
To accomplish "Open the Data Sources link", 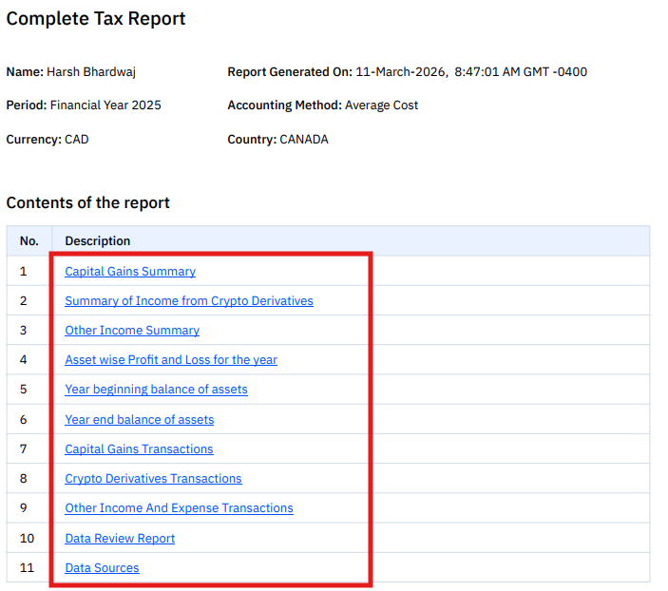I will (102, 567).
